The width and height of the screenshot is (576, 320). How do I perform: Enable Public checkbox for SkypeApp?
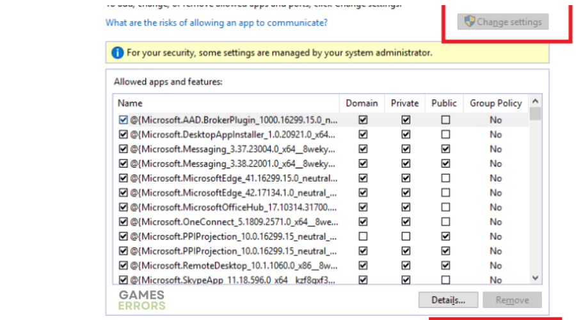point(445,280)
